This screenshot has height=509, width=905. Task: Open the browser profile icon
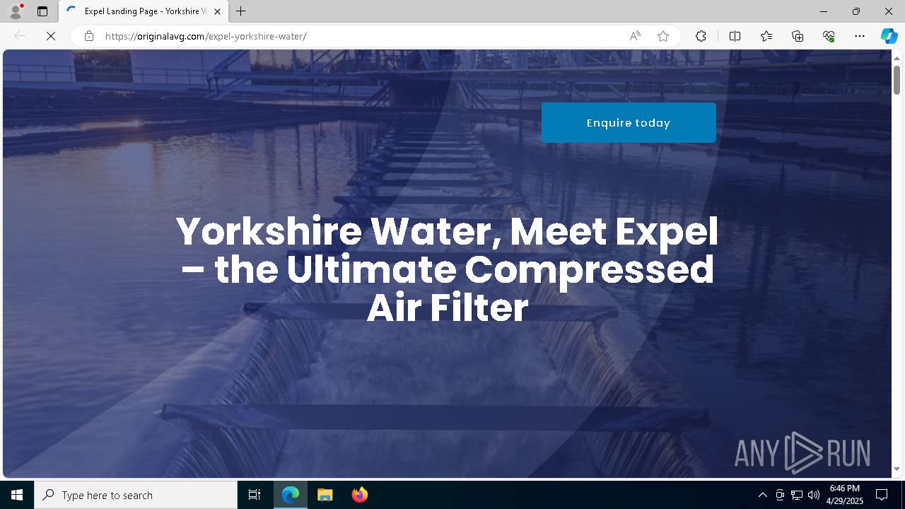16,11
